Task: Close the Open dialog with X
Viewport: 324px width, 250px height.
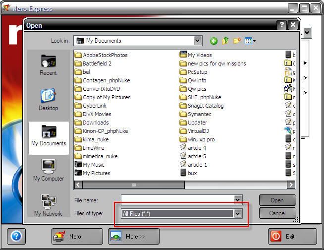Action: (x=293, y=25)
